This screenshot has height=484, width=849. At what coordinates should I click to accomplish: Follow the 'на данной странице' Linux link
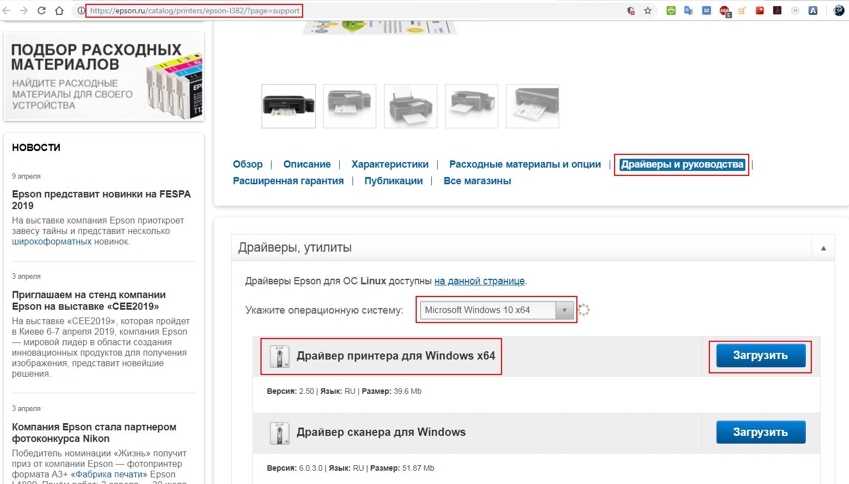479,281
